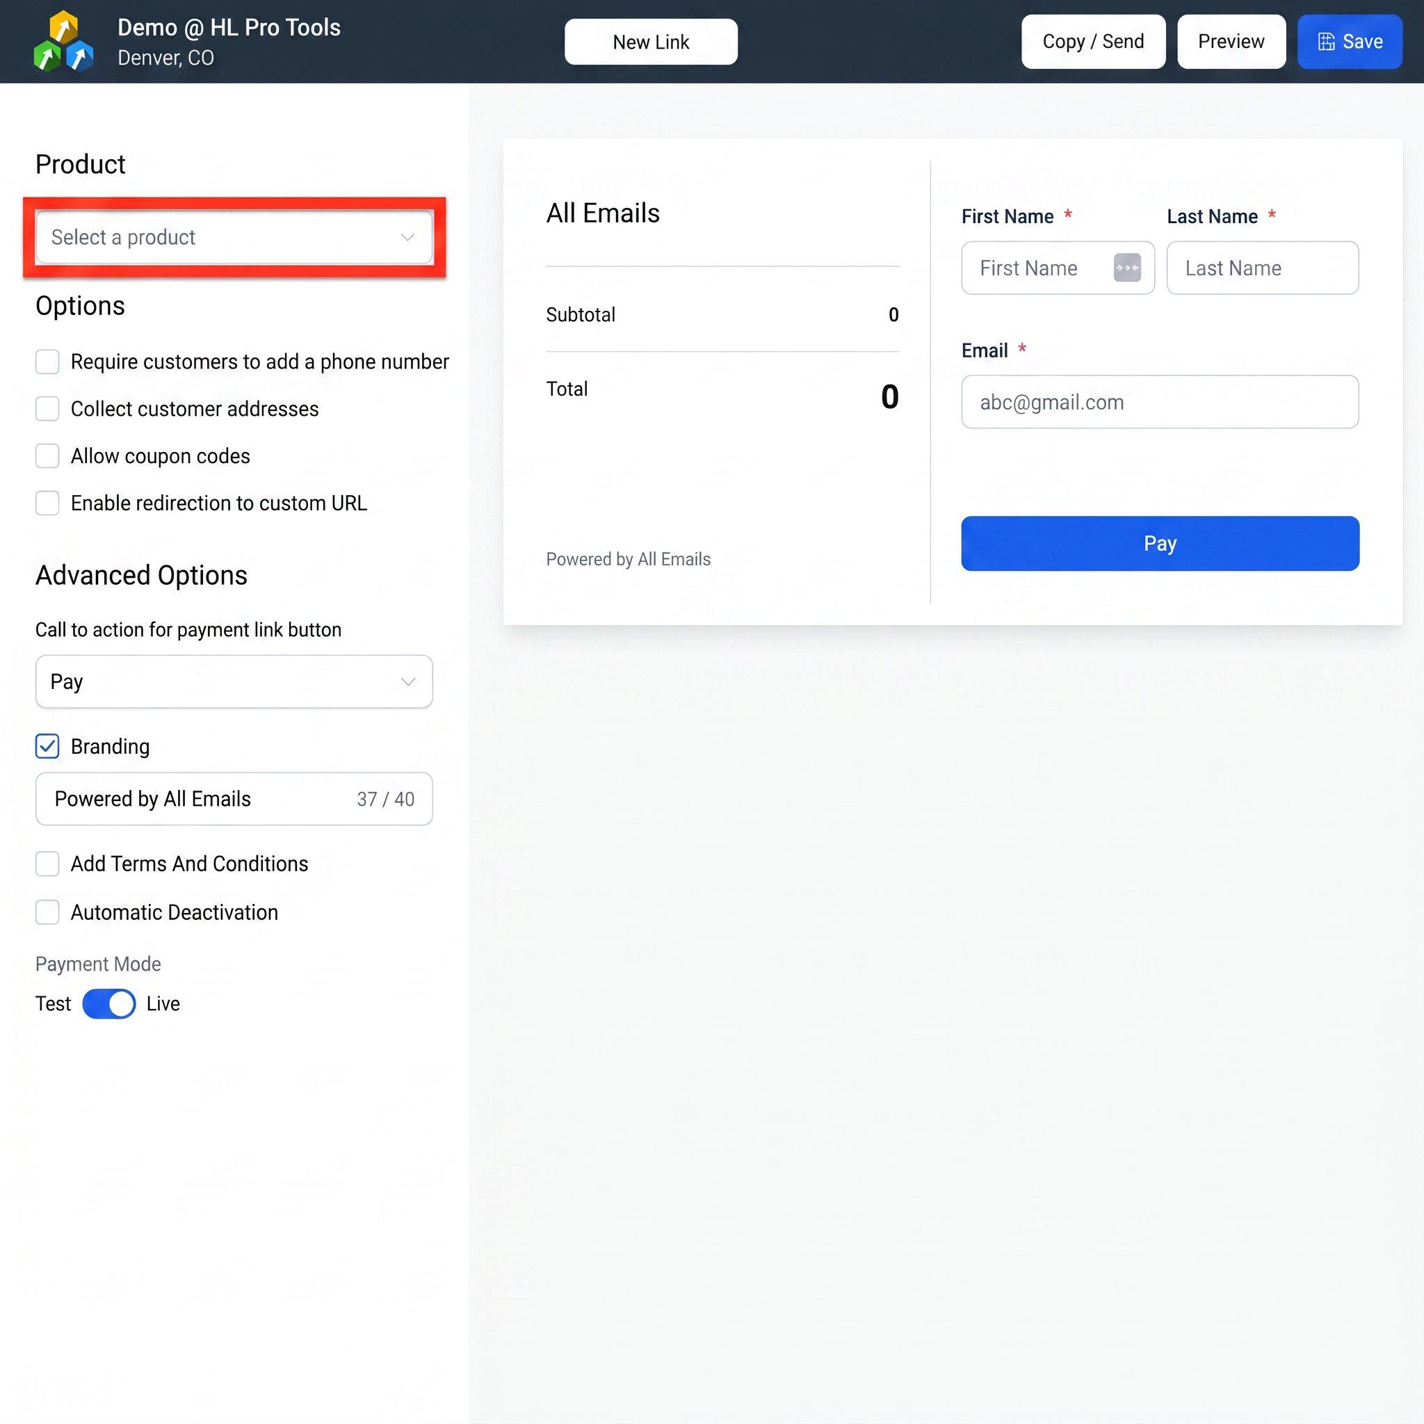This screenshot has width=1424, height=1424.
Task: Click the New Link title button
Action: [x=651, y=42]
